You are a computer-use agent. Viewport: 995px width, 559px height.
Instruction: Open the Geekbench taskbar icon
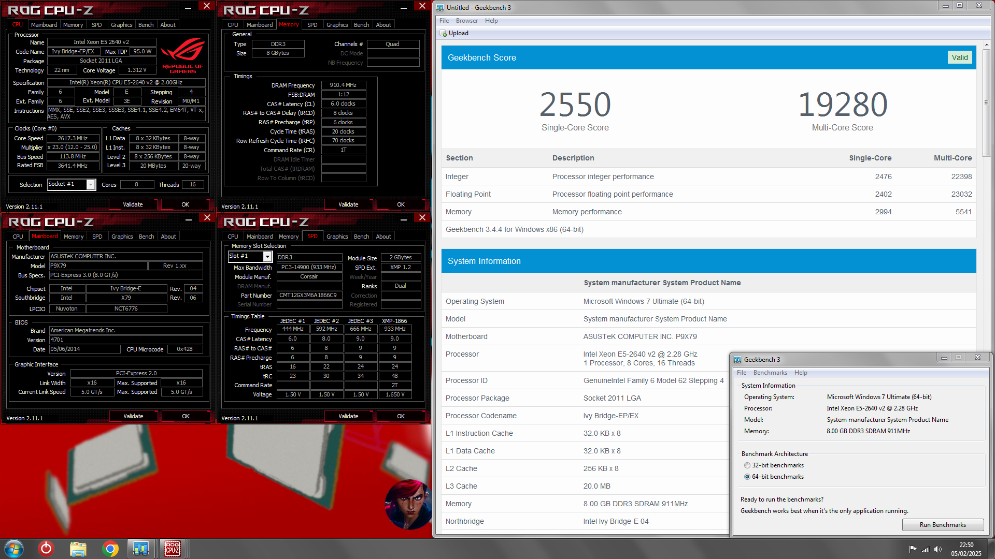point(141,549)
